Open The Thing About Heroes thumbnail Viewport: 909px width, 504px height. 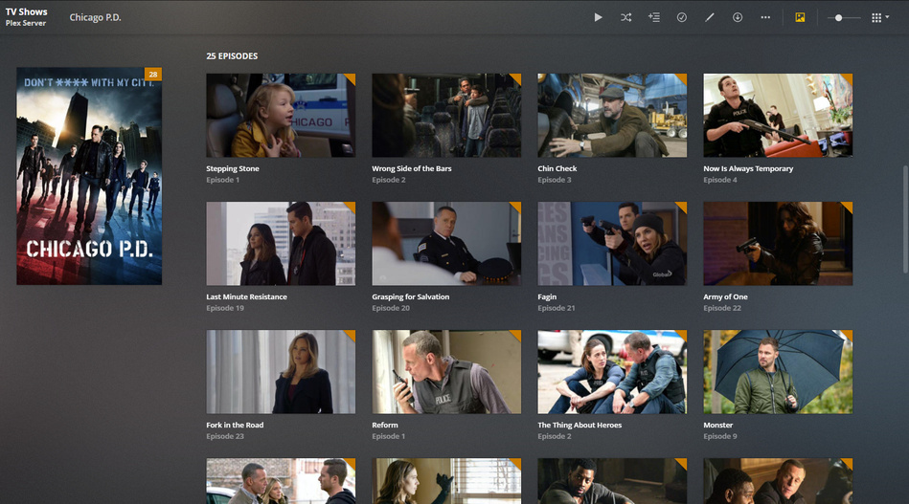(x=612, y=372)
